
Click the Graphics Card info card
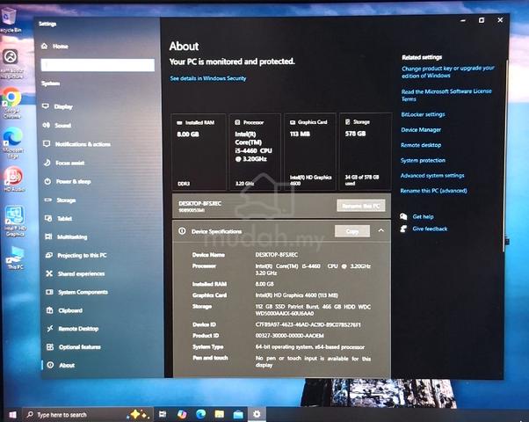[x=310, y=152]
